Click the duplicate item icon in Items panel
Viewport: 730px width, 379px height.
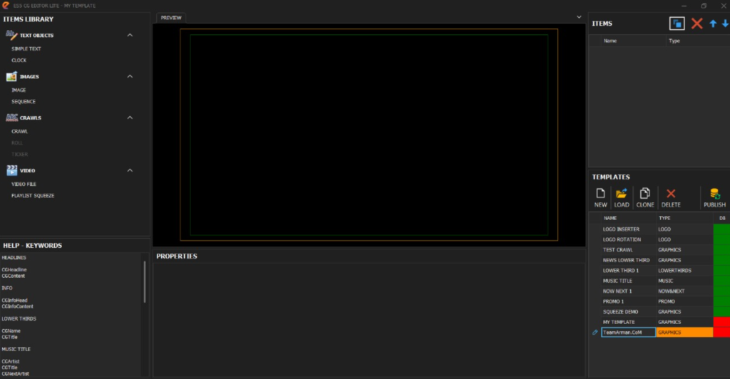677,24
